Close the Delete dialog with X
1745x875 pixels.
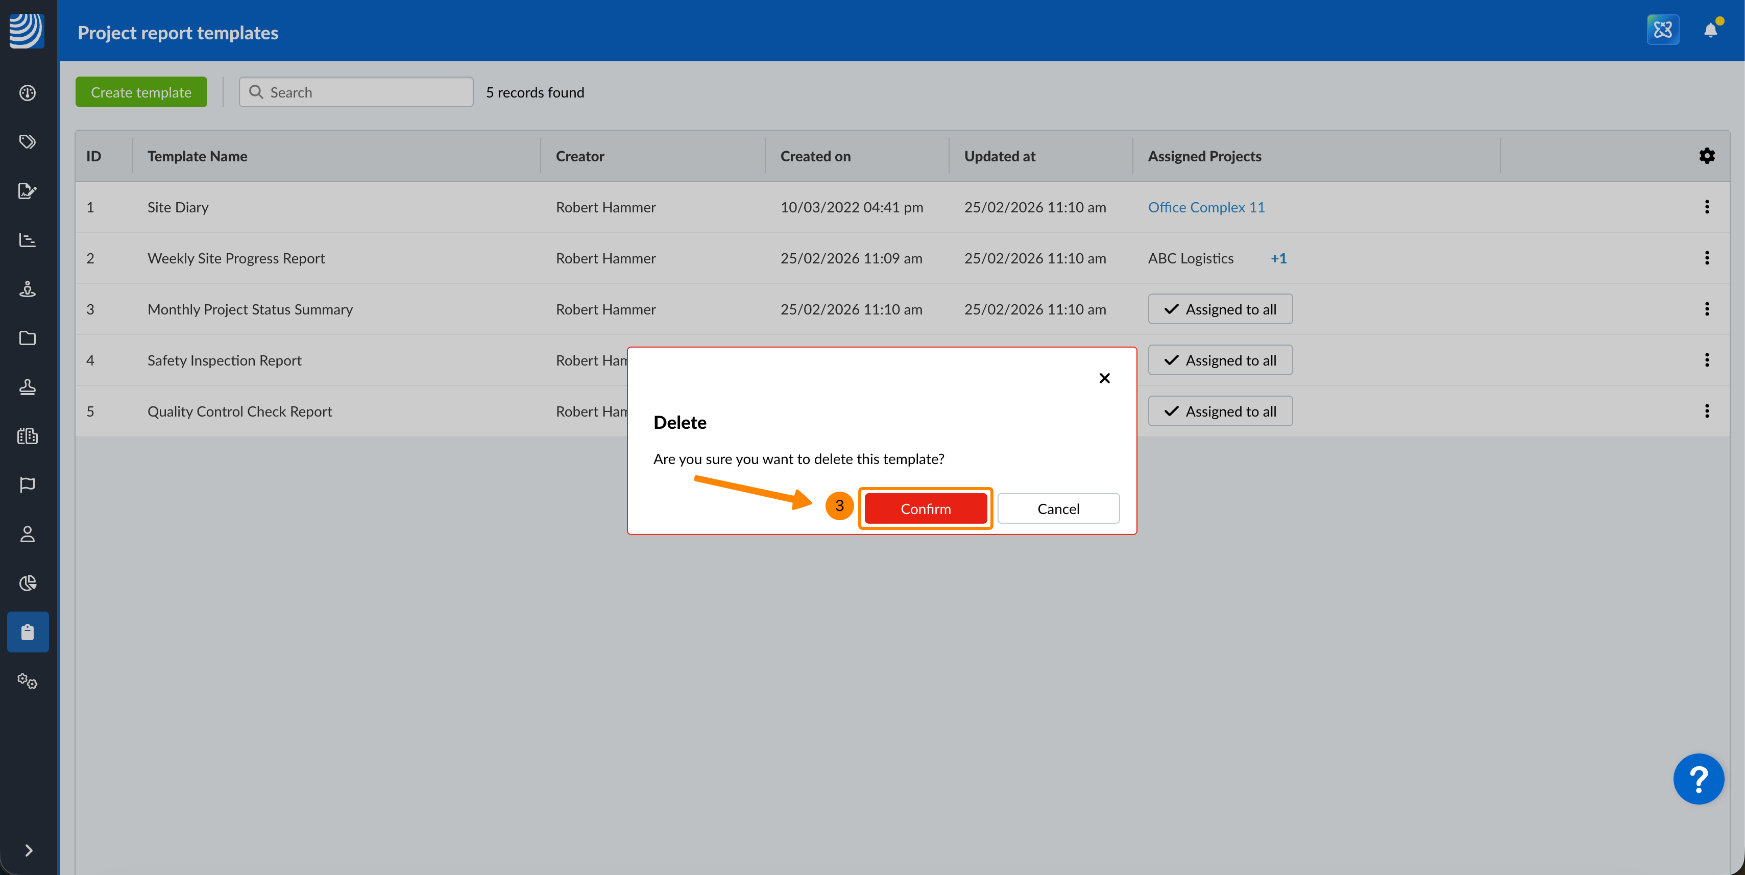(x=1104, y=379)
